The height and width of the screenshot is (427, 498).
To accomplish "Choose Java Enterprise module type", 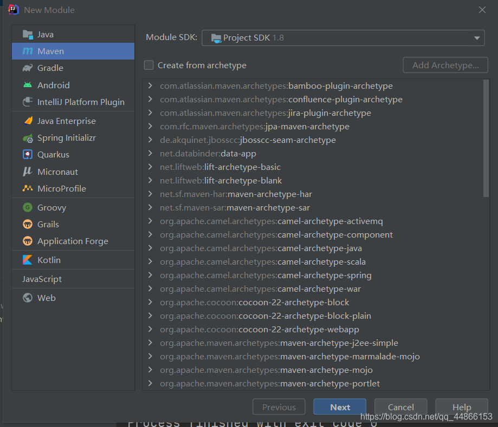I will tap(73, 121).
